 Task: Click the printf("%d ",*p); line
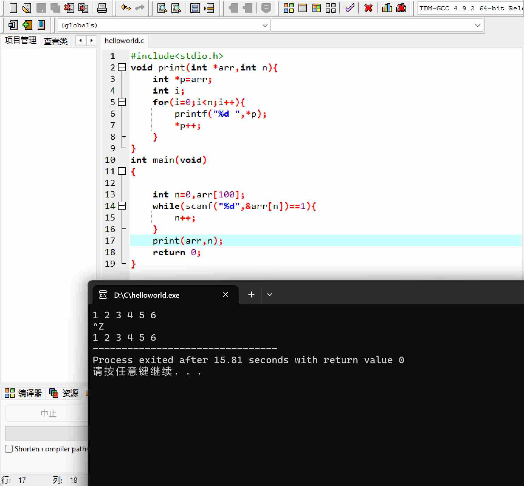[221, 114]
